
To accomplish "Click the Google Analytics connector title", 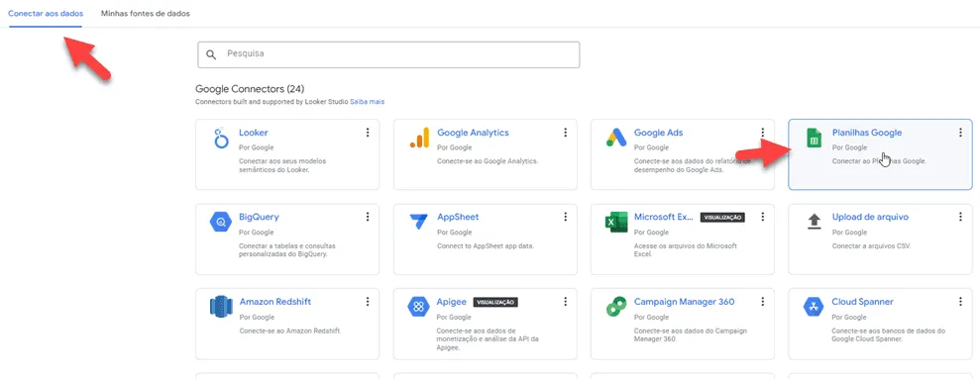I will point(473,133).
